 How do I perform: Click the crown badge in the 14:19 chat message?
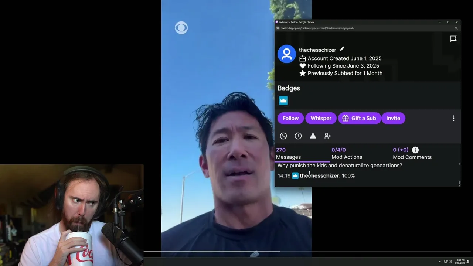(295, 176)
